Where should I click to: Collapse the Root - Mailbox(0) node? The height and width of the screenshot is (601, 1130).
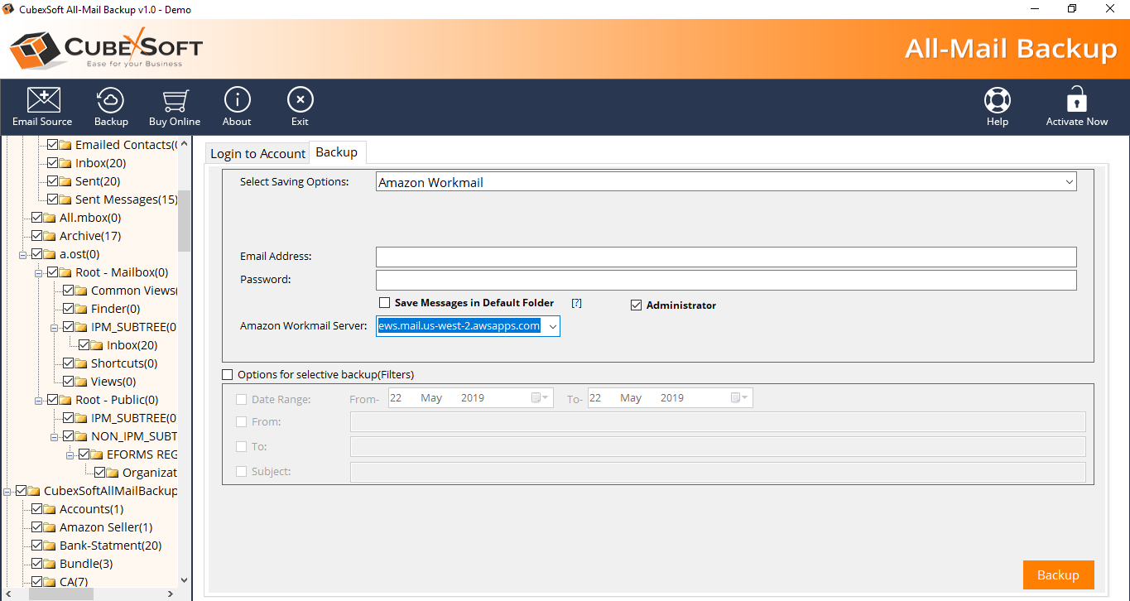39,272
